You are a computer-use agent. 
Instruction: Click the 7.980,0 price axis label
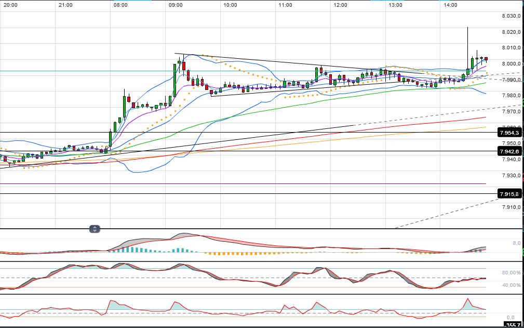click(512, 96)
